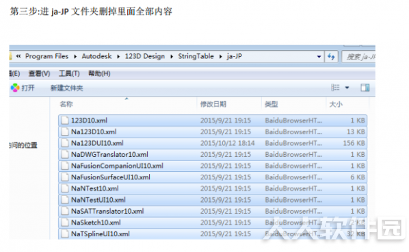Open the address bar history dropdown arrow

pyautogui.click(x=319, y=57)
